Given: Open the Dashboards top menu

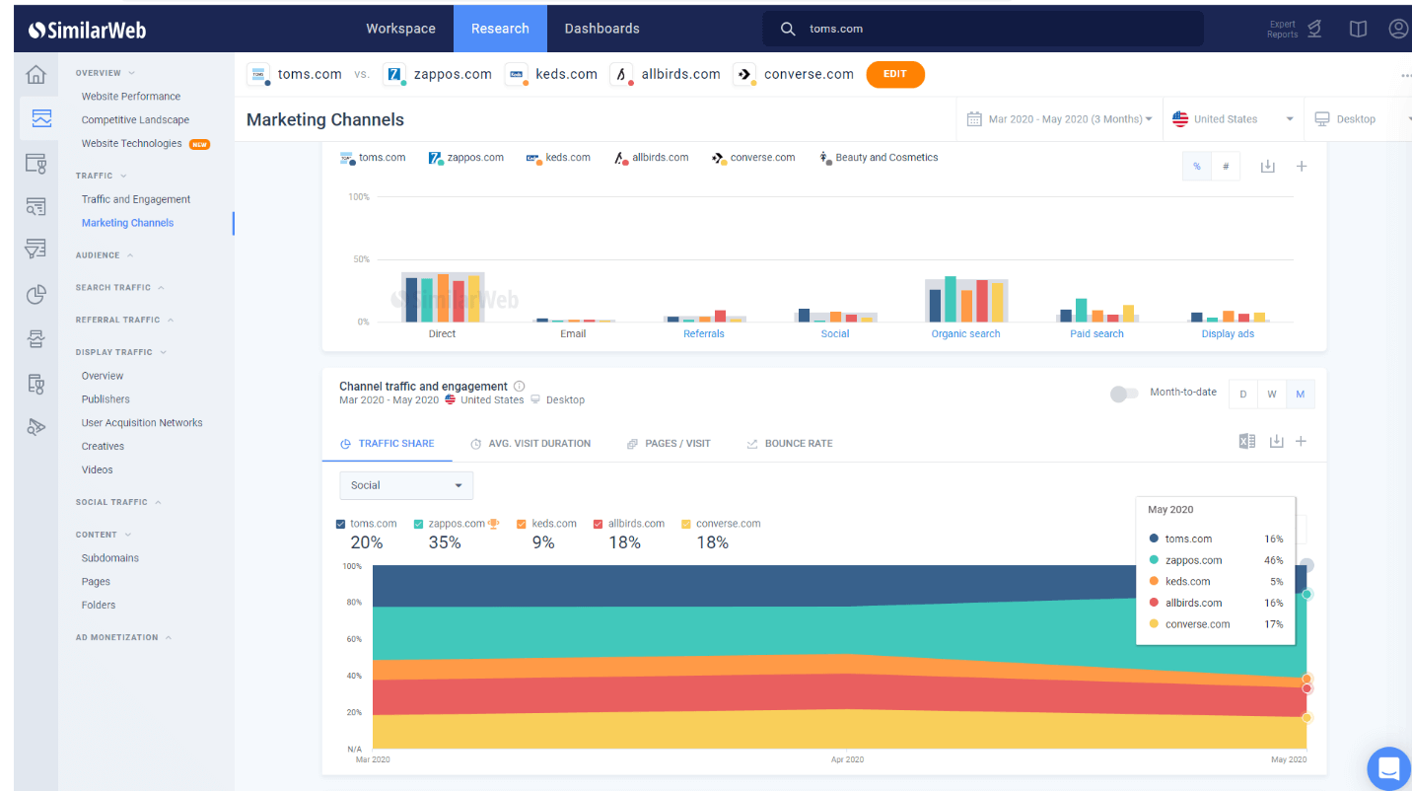Looking at the screenshot, I should [601, 29].
